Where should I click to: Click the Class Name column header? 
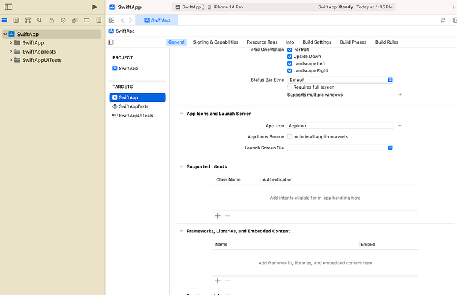click(228, 179)
